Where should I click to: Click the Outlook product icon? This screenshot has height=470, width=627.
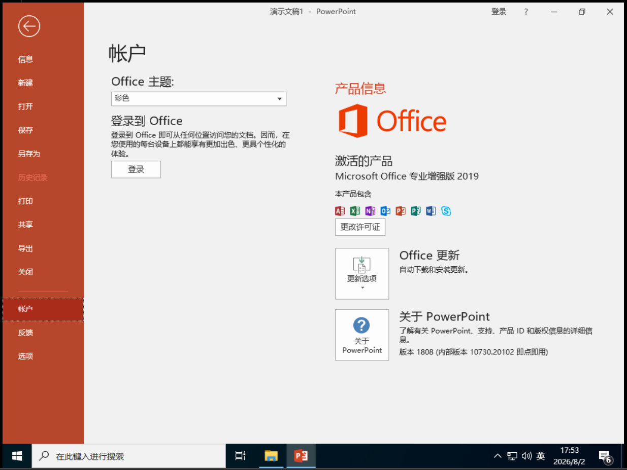tap(385, 211)
